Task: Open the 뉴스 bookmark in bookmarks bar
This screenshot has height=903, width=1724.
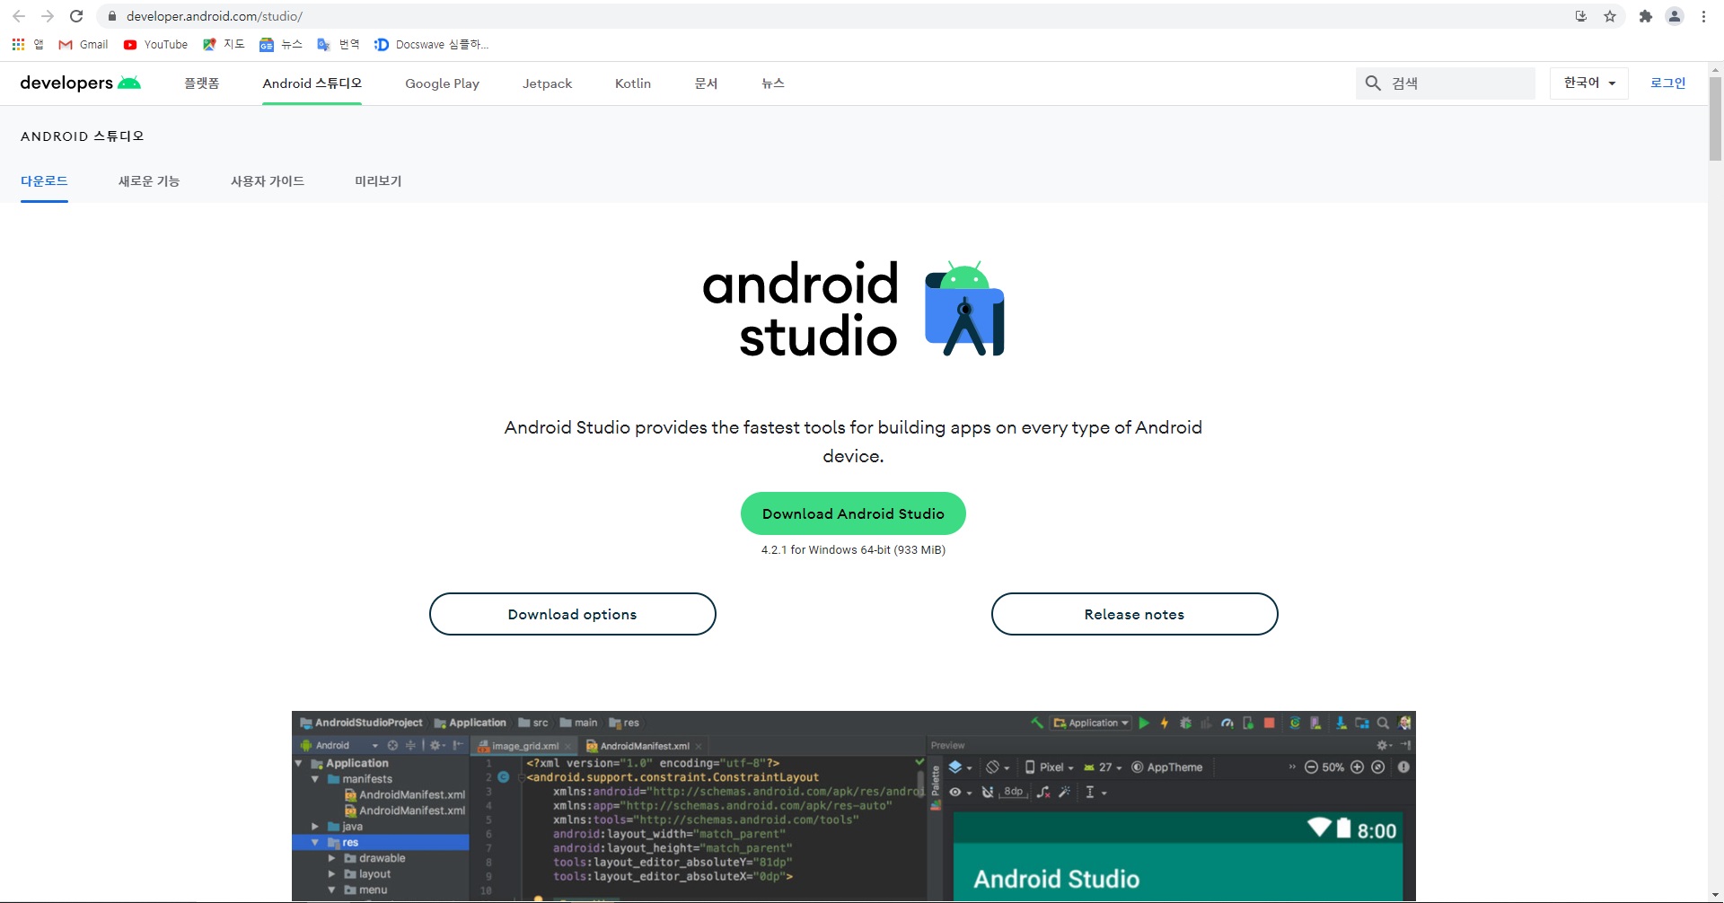Action: (281, 44)
